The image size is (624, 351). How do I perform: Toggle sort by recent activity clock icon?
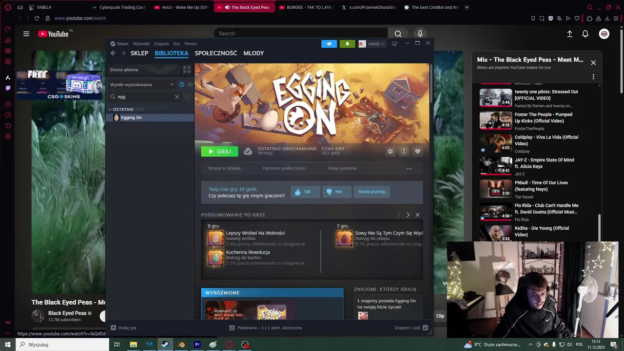click(182, 84)
